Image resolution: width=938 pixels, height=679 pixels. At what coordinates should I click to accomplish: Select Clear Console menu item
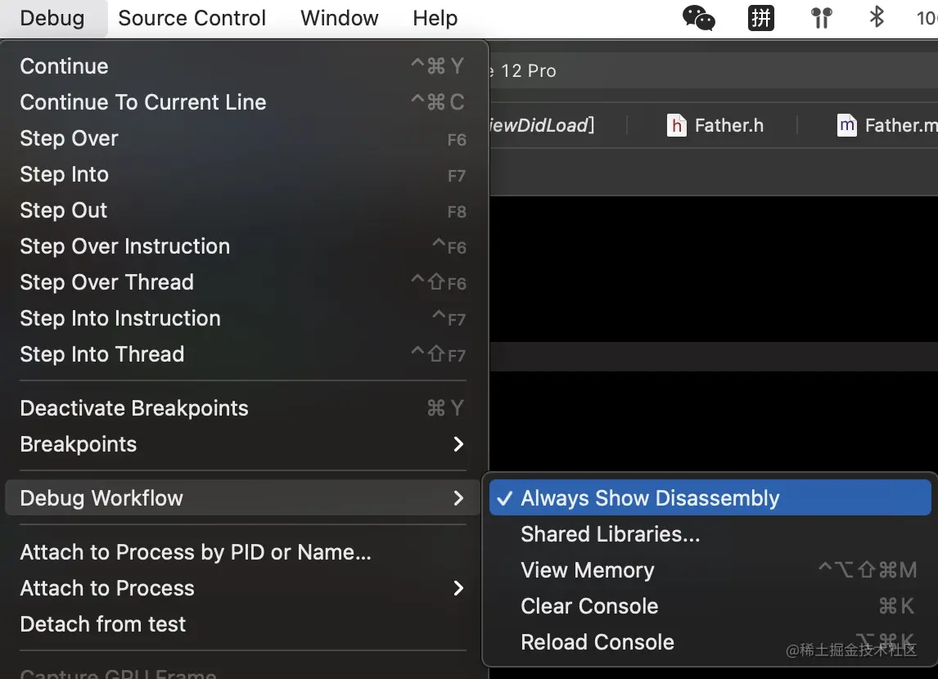click(589, 606)
